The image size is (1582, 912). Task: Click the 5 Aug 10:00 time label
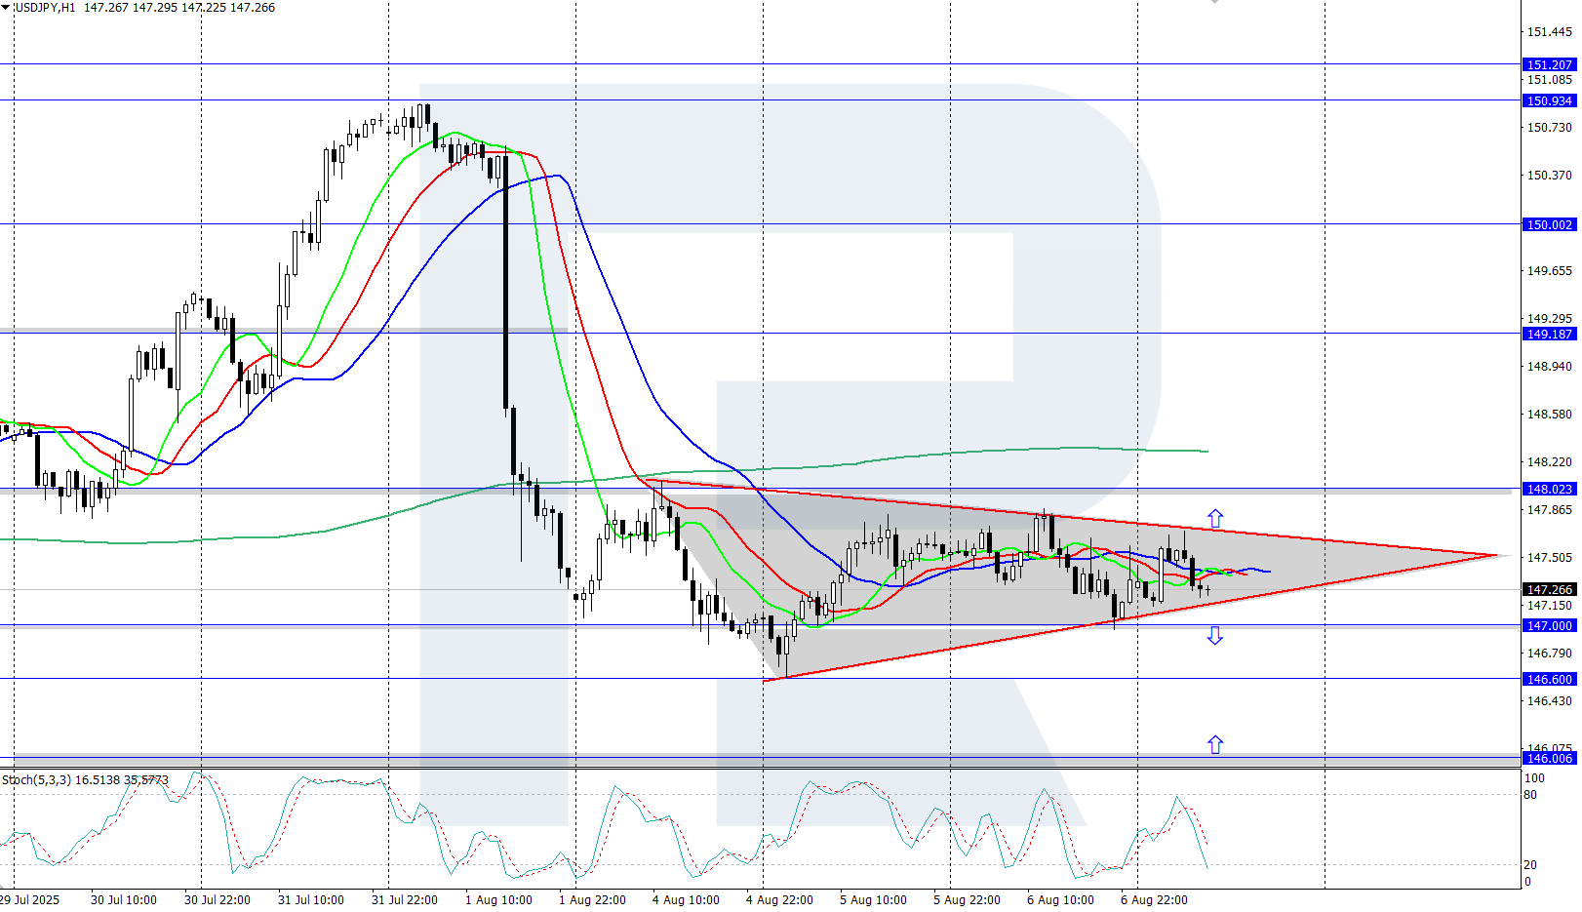pos(873,899)
